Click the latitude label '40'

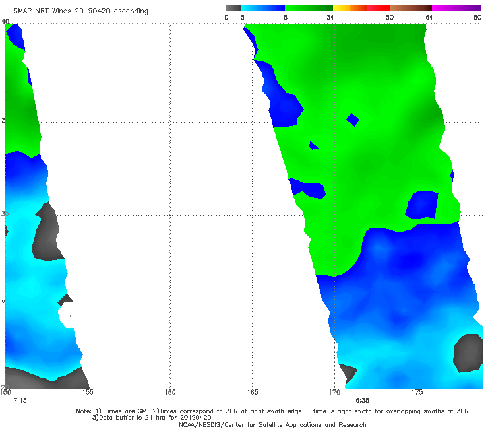point(5,22)
